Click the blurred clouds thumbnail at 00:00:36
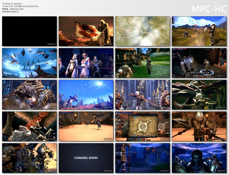Image resolution: width=229 pixels, height=175 pixels. pyautogui.click(x=142, y=31)
